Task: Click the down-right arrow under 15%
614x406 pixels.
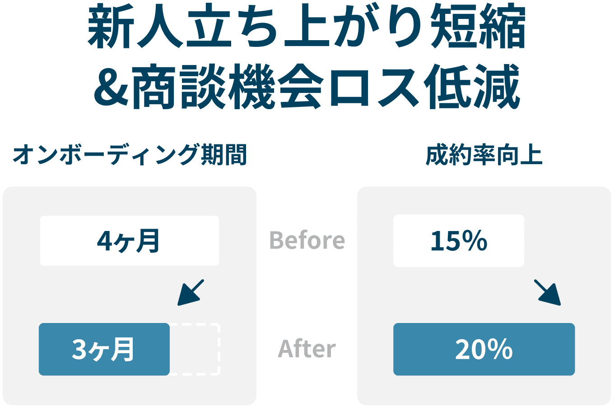Action: pyautogui.click(x=547, y=292)
